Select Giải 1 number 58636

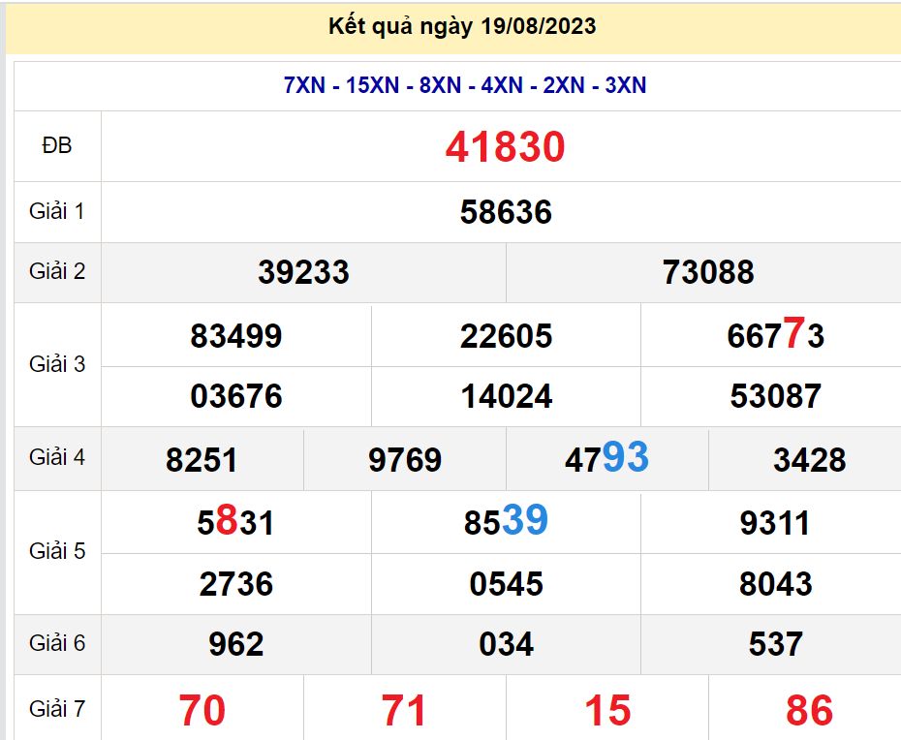click(506, 212)
